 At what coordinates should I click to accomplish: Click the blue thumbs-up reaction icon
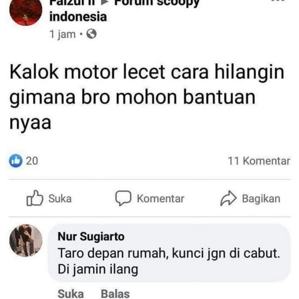coord(16,161)
